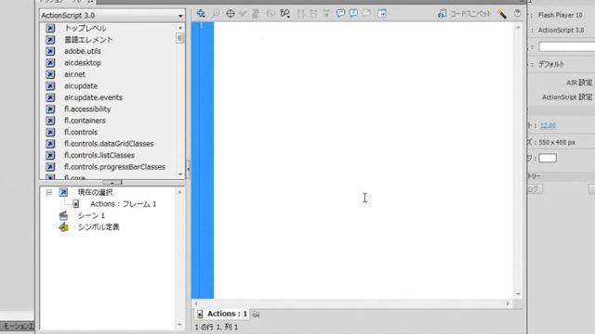Click the show code hint icon
This screenshot has width=595, height=334.
[271, 14]
